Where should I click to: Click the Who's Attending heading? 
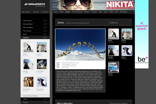point(65,103)
